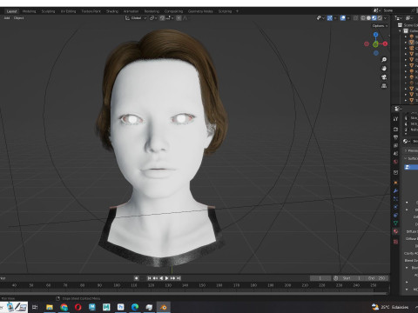Open the Object menu in viewport header
The image size is (418, 313).
(x=18, y=18)
